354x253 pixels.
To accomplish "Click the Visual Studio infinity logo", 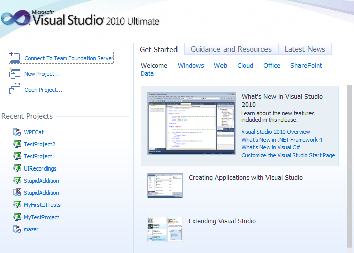I will pos(15,18).
